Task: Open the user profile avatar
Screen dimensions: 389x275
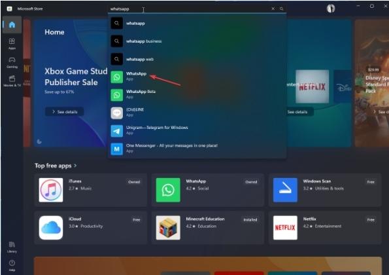Action: (330, 9)
